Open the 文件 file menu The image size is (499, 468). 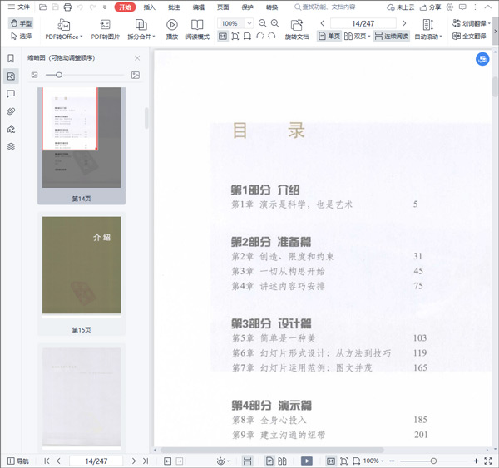(x=19, y=7)
